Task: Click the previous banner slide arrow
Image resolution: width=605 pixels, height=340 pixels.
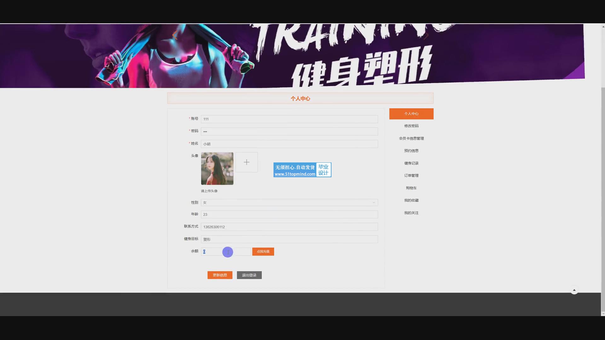Action: pos(174,35)
